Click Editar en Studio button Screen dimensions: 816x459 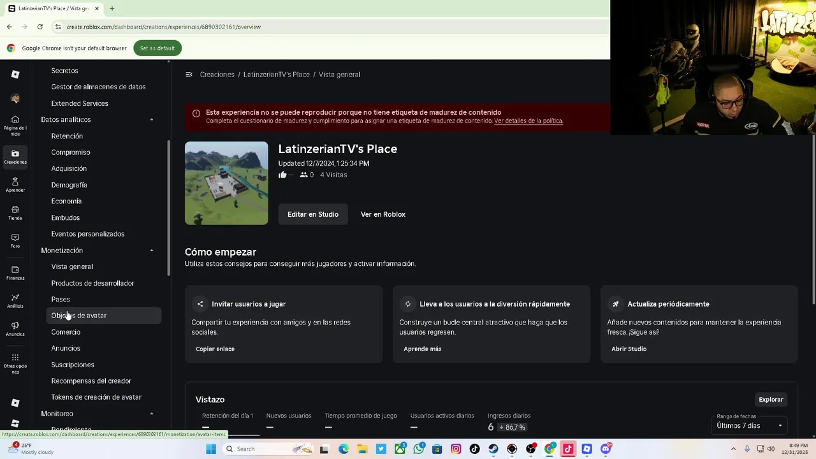pos(313,214)
